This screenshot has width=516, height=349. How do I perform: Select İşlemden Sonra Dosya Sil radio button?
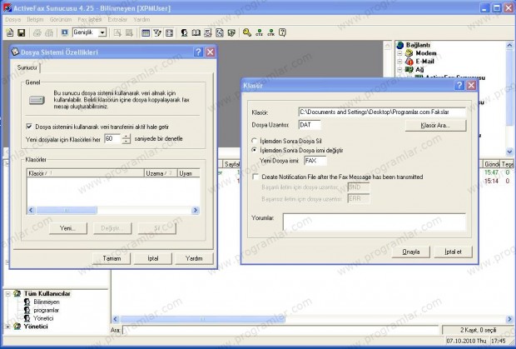tap(254, 141)
